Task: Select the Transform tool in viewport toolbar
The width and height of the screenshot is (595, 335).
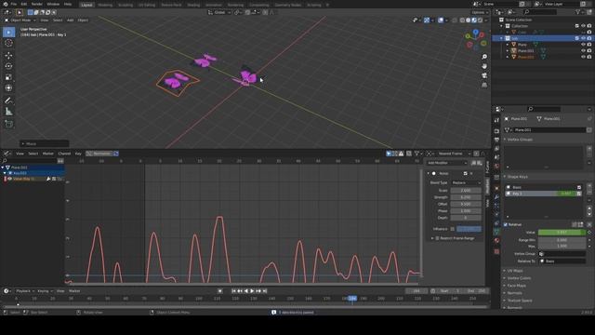Action: (8, 88)
